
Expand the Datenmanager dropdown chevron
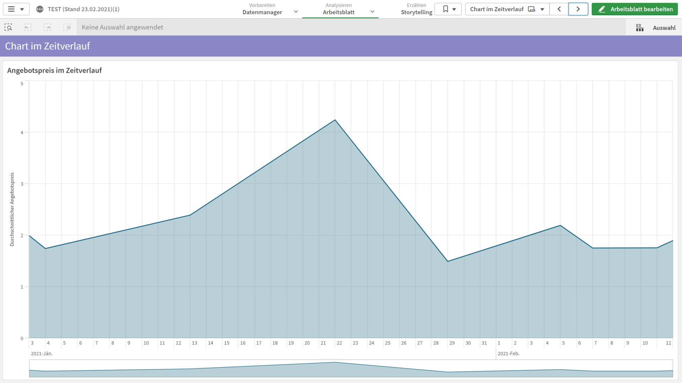(296, 12)
